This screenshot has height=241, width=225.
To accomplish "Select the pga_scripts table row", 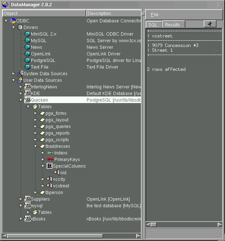I will pos(57,140).
